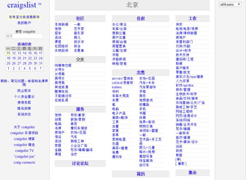This screenshot has height=180, width=246.
Task: Select day 31 in the event calendar
Action: [41, 63]
